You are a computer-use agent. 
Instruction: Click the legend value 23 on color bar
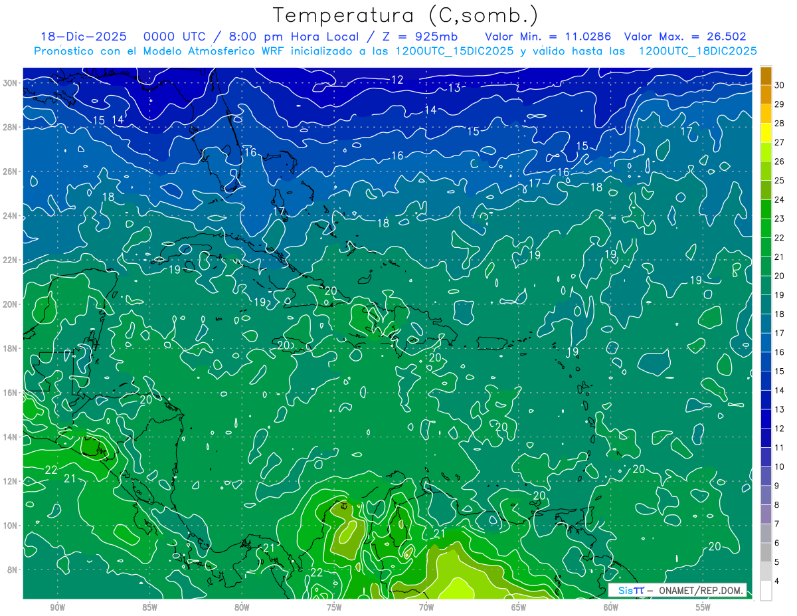coord(780,219)
